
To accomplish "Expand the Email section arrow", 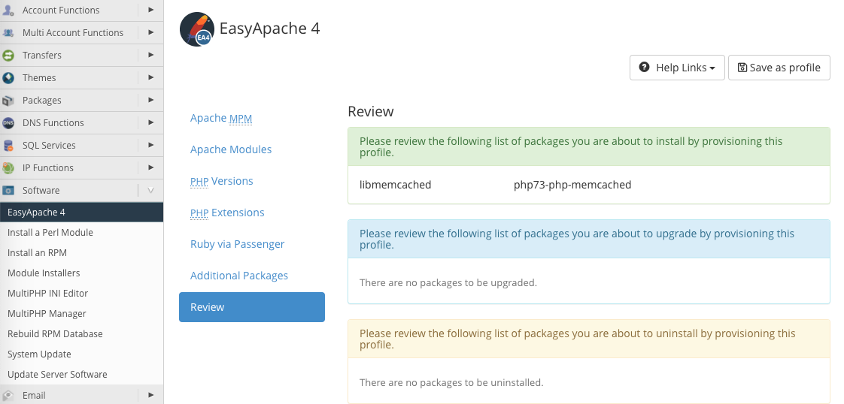I will click(150, 395).
